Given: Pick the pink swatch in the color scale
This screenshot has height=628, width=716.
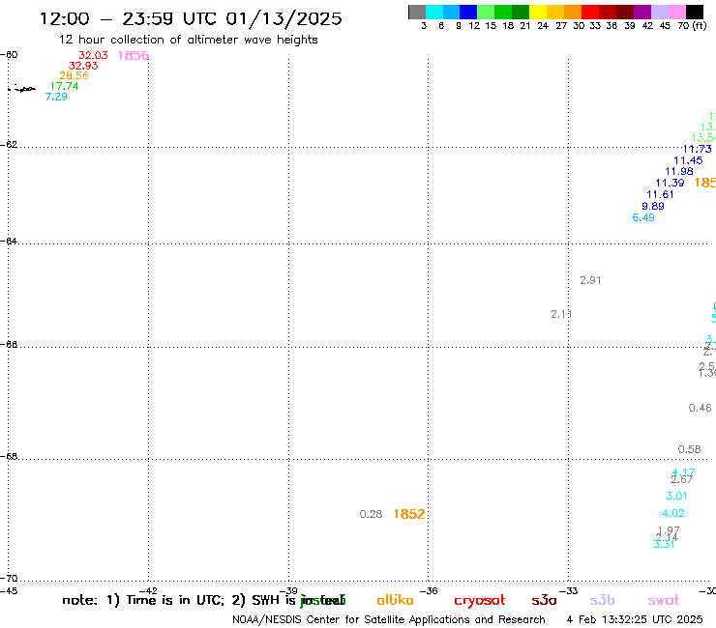Looking at the screenshot, I should pyautogui.click(x=677, y=12).
